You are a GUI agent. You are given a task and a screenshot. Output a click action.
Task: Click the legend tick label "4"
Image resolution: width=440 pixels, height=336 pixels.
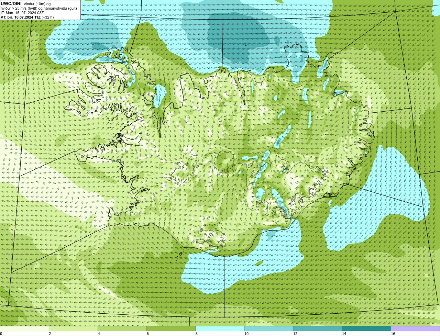99,334
